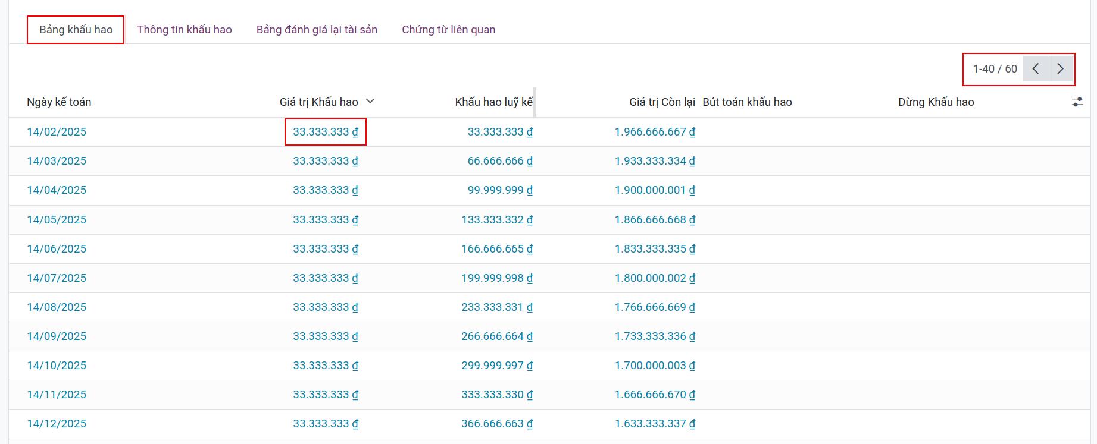Click sort arrow beside Giá trị Khấu hao
The width and height of the screenshot is (1097, 444).
370,102
